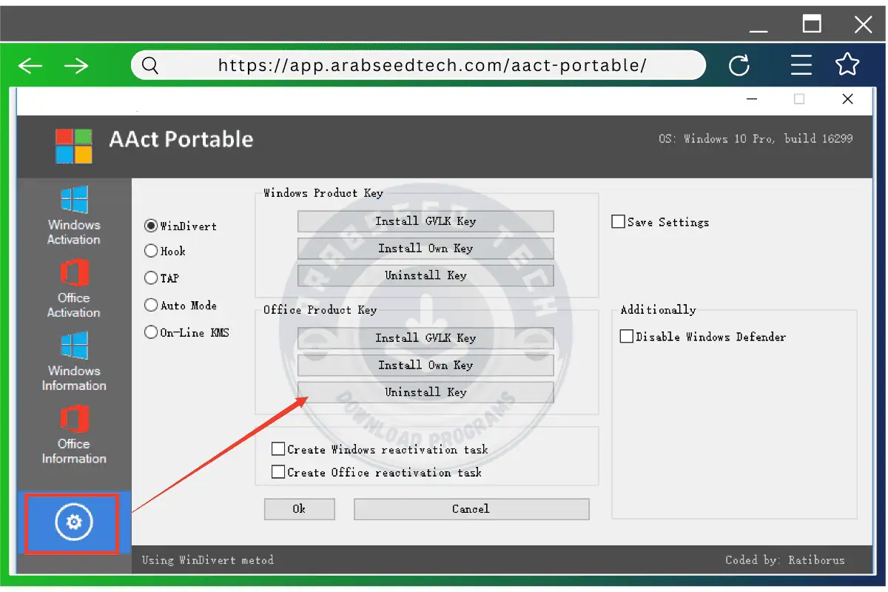Bookmark the page using the star icon
The height and width of the screenshot is (592, 888).
(x=847, y=65)
